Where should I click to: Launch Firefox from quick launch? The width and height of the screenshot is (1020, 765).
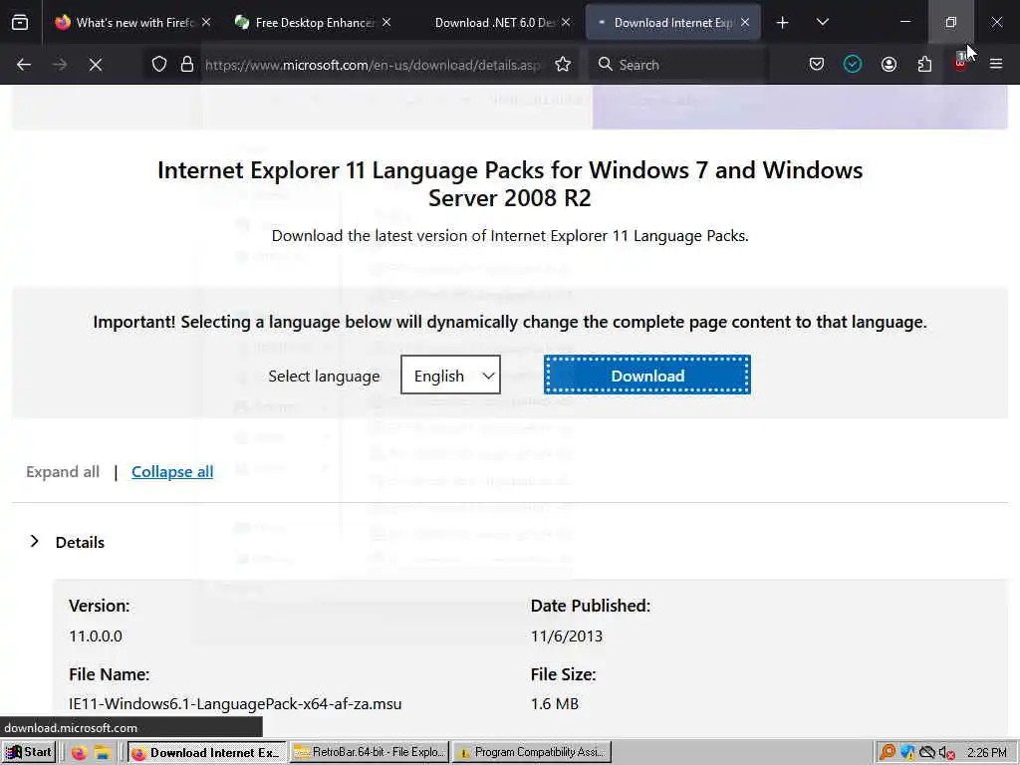[80, 753]
